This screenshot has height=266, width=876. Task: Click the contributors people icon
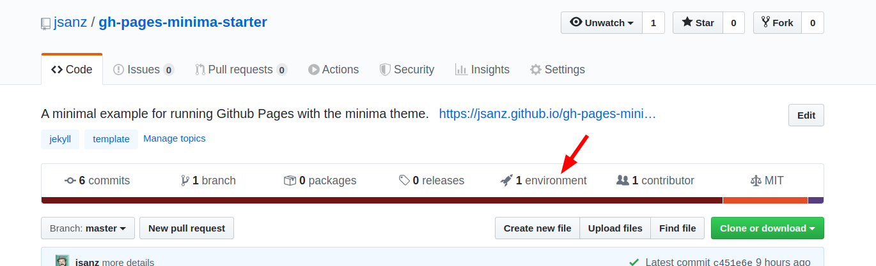[x=622, y=181]
